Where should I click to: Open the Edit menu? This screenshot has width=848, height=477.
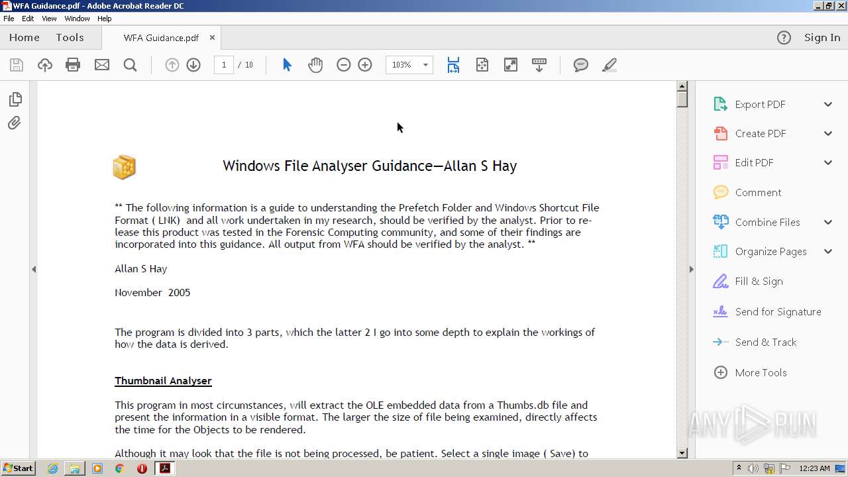point(28,19)
